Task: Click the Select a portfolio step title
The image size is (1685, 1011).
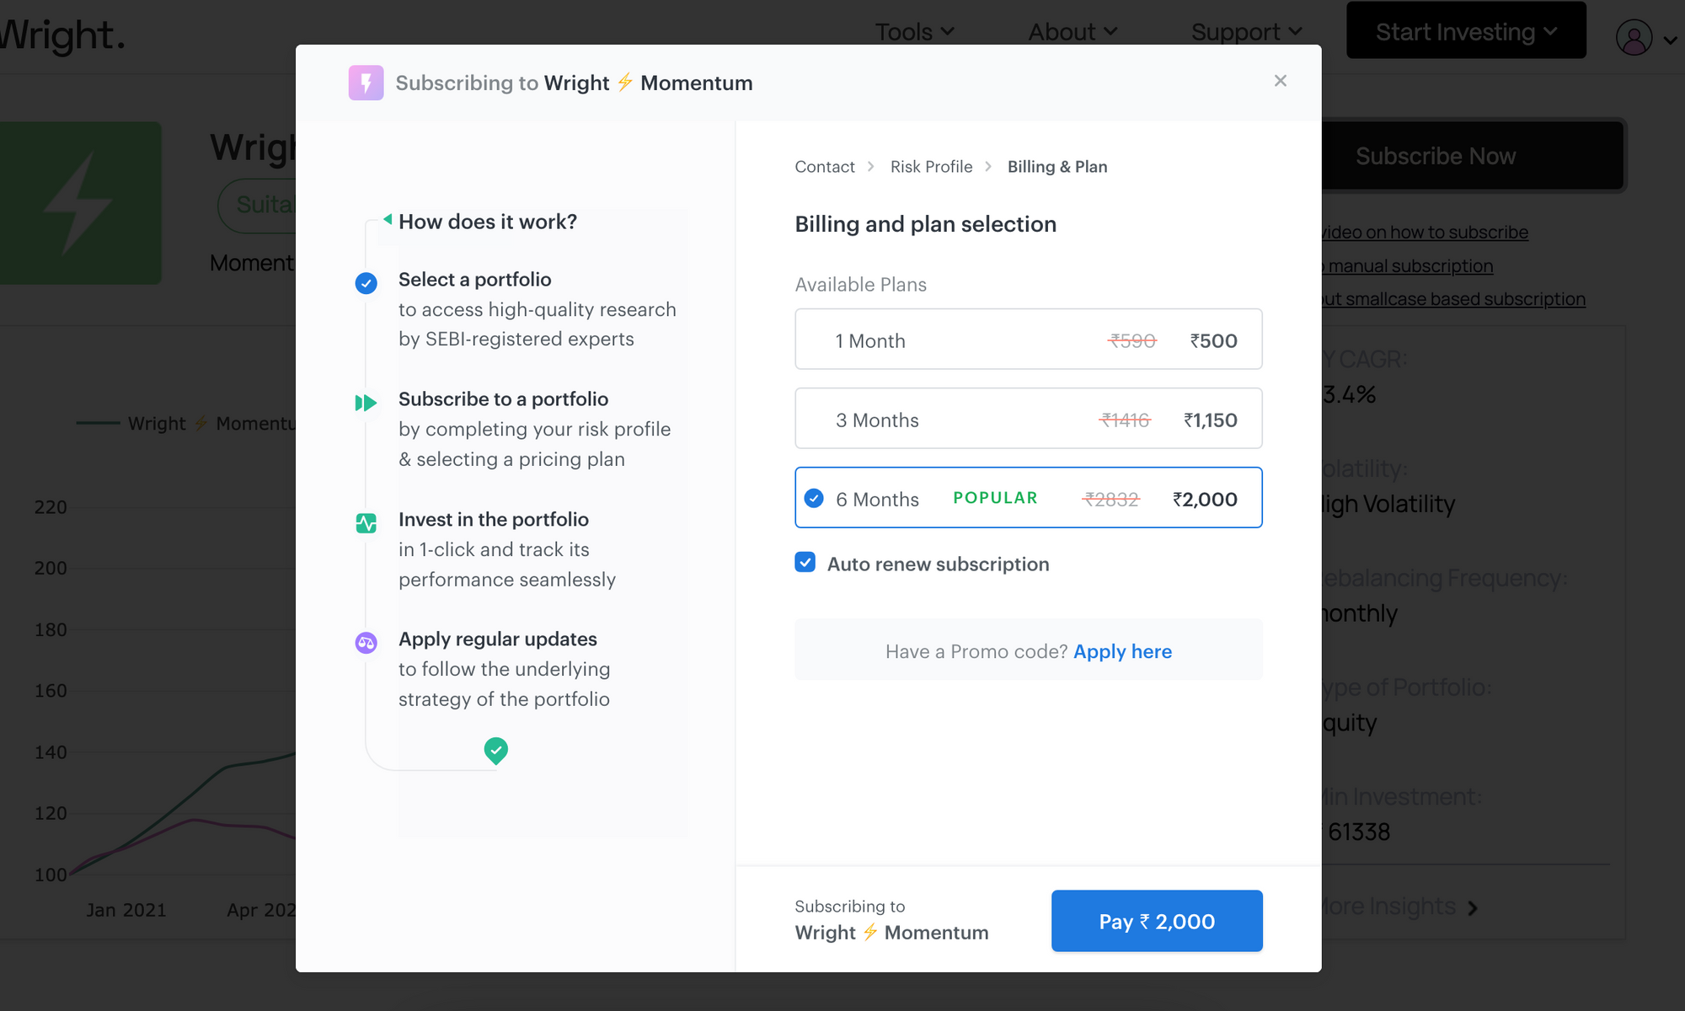Action: (474, 279)
